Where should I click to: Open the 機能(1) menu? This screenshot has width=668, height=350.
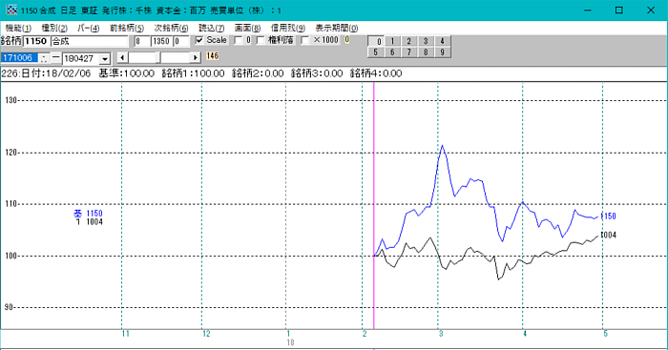(x=18, y=28)
